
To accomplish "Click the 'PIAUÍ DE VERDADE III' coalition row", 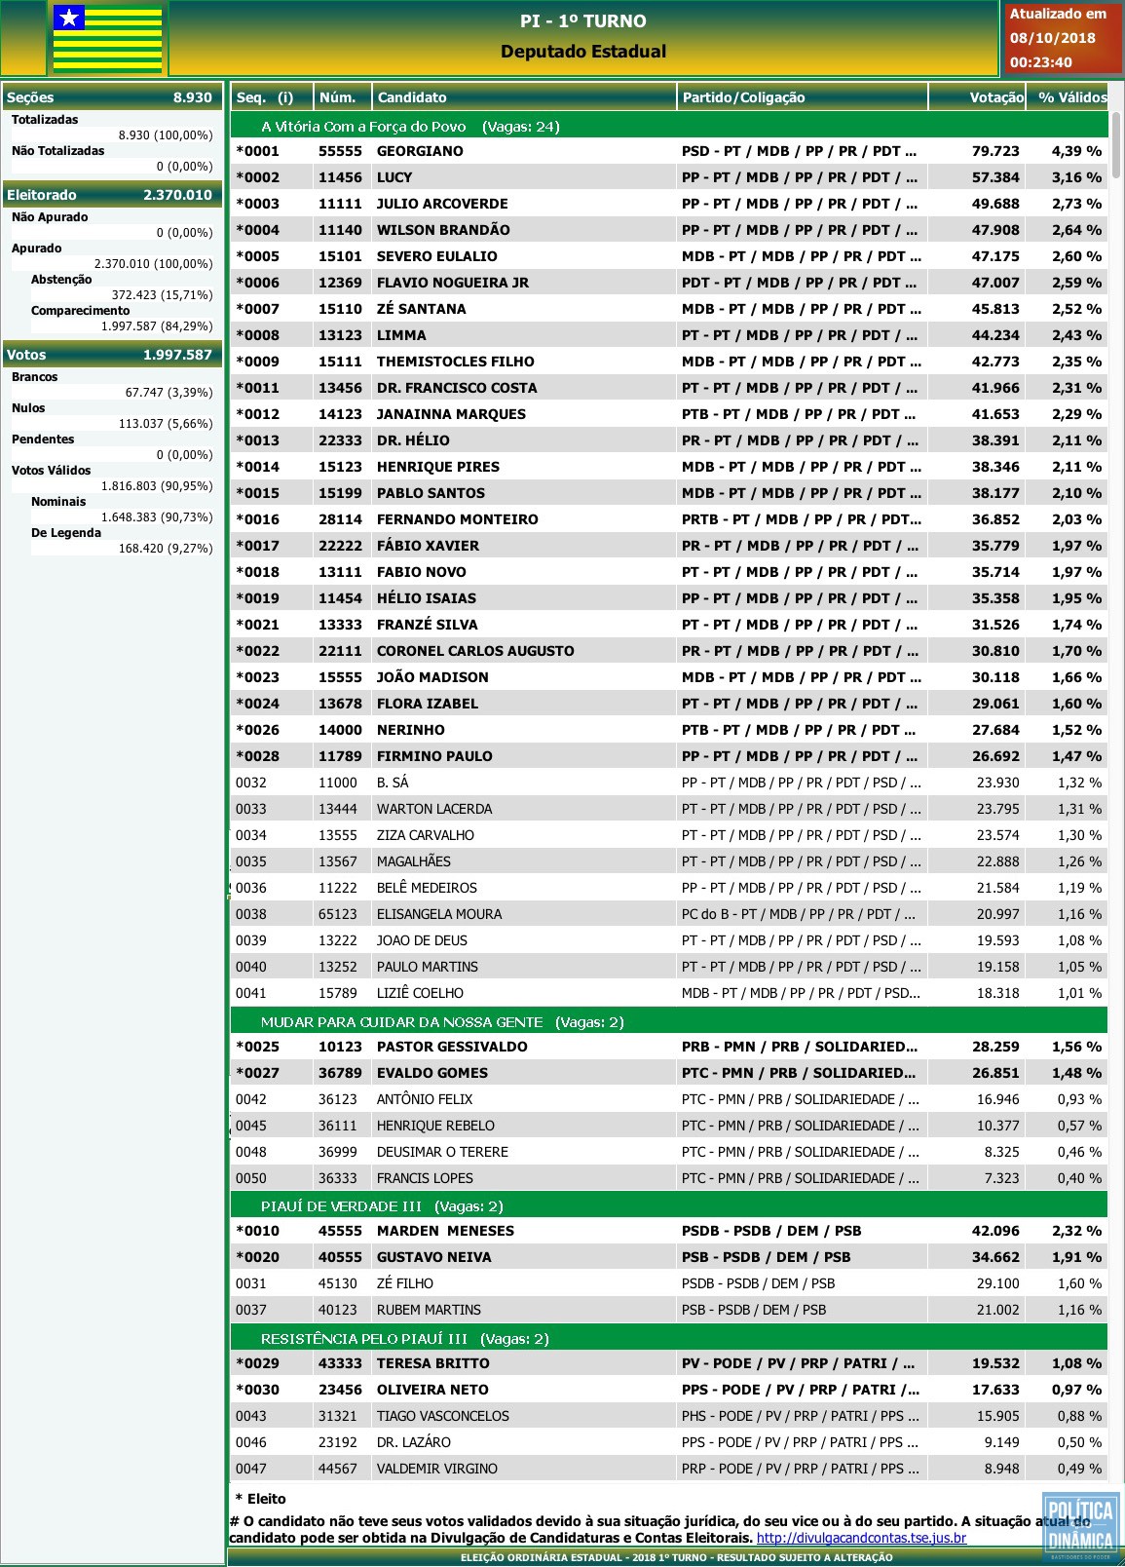I will tap(669, 1206).
